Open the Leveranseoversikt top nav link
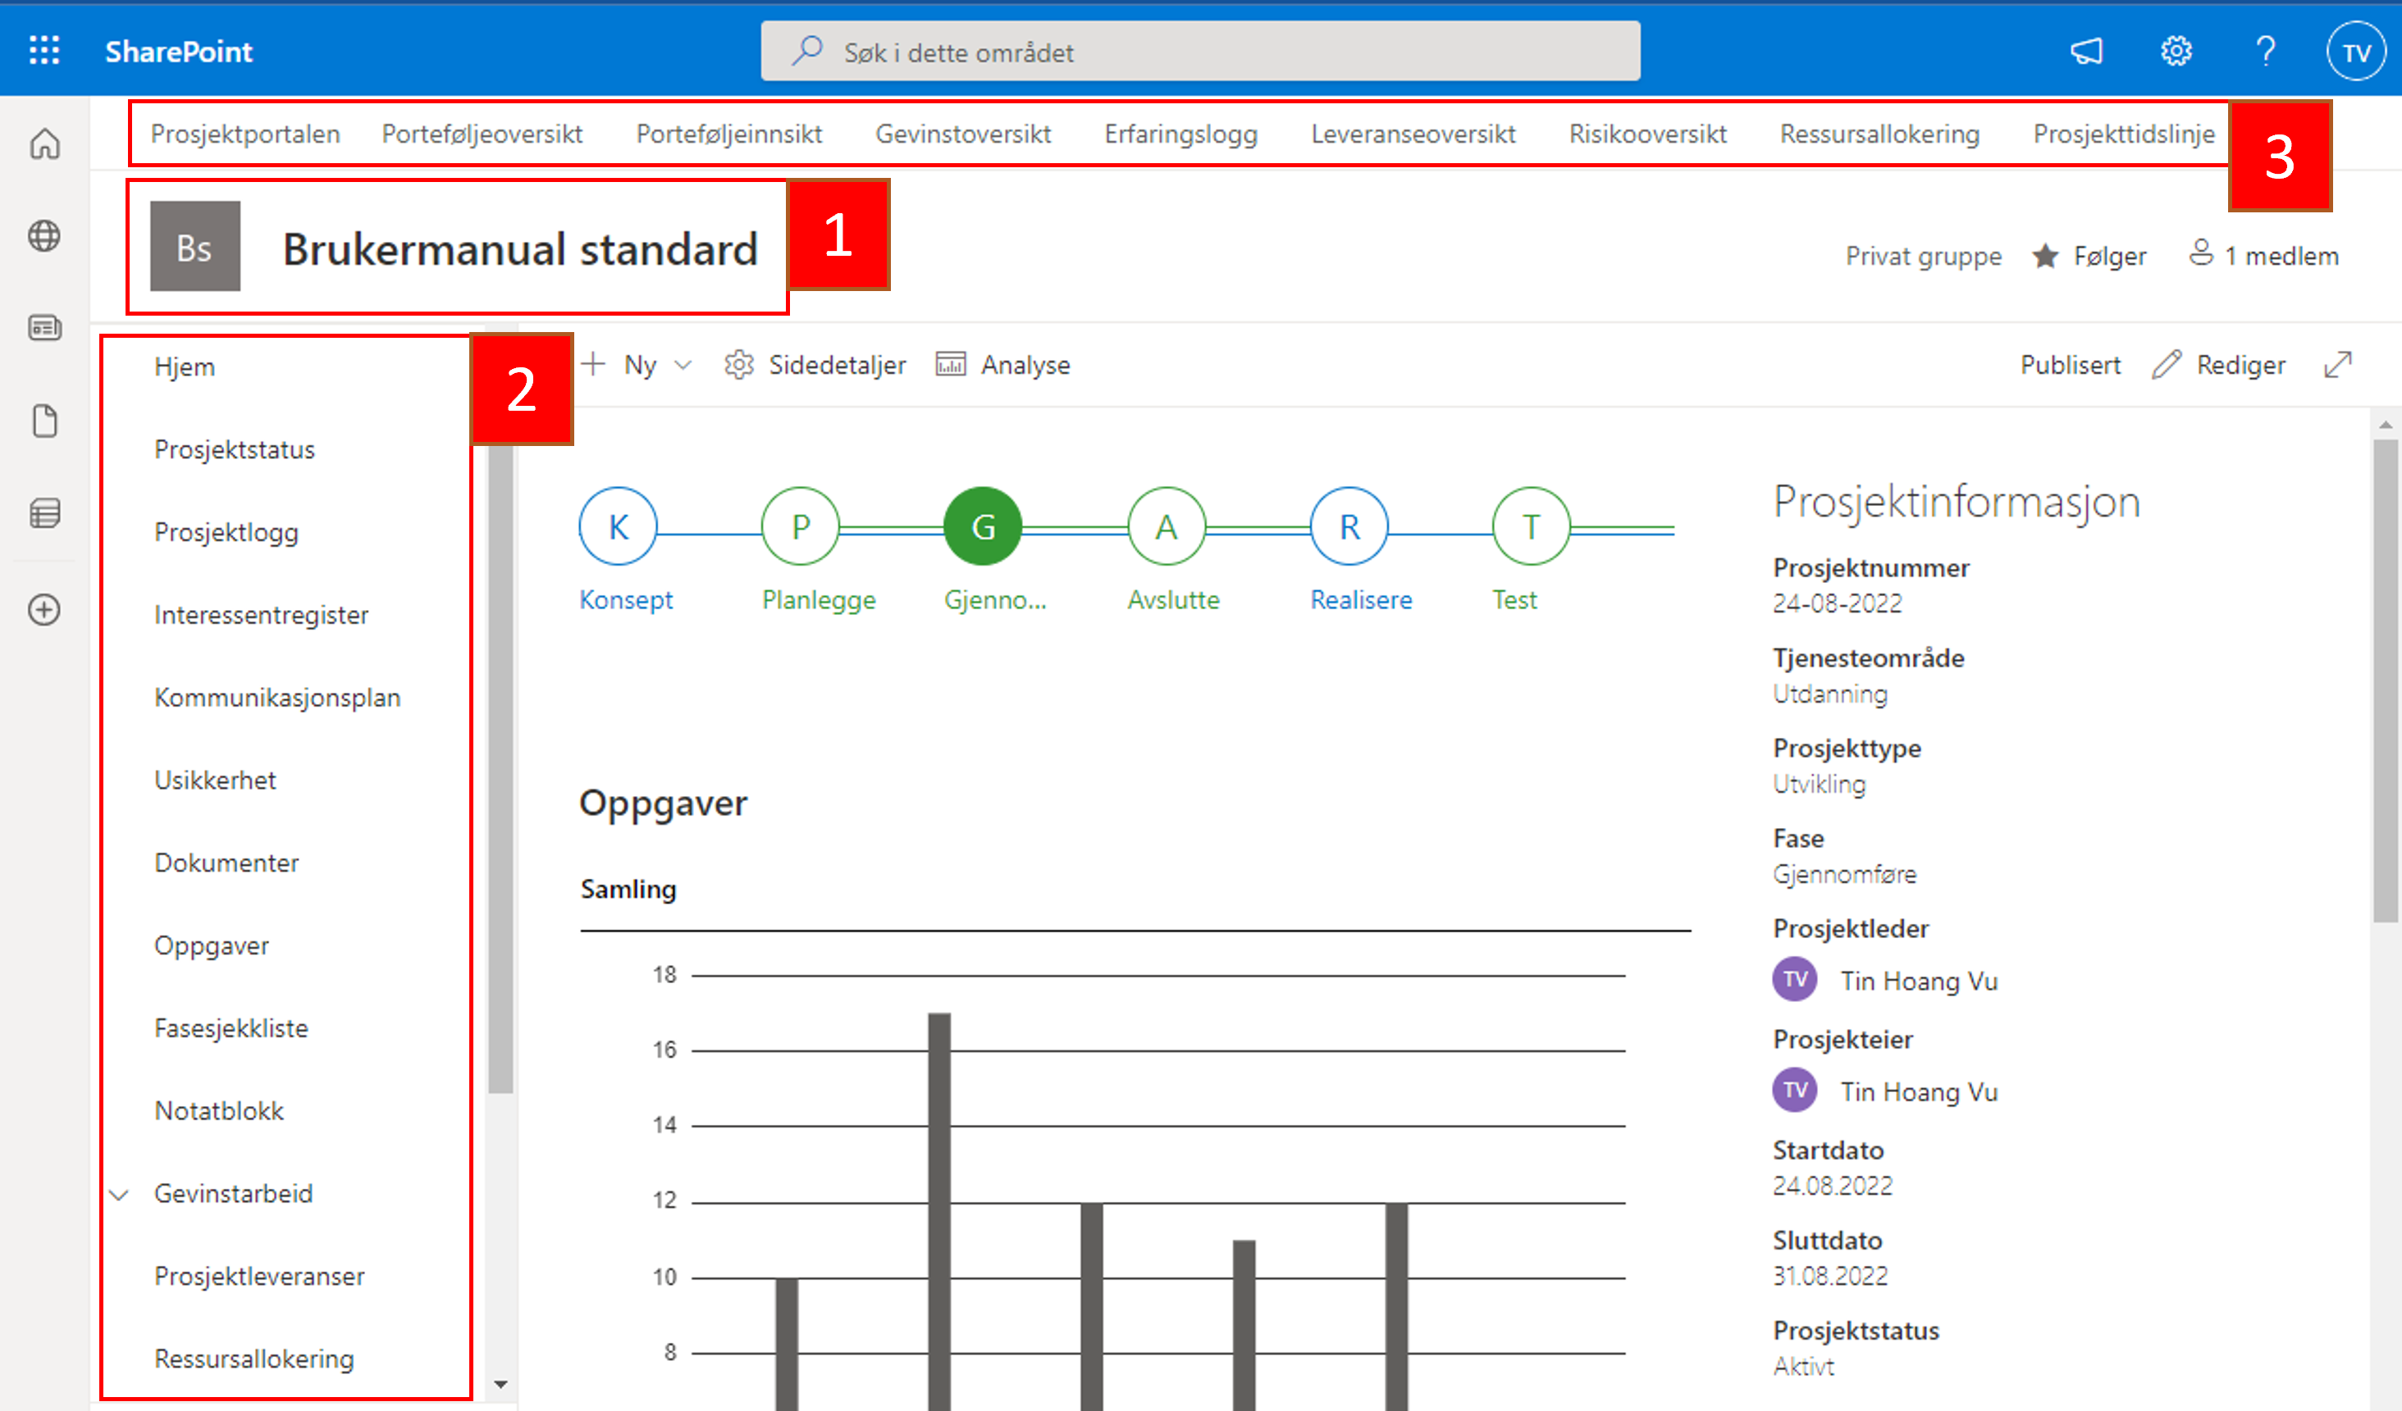 click(x=1413, y=134)
